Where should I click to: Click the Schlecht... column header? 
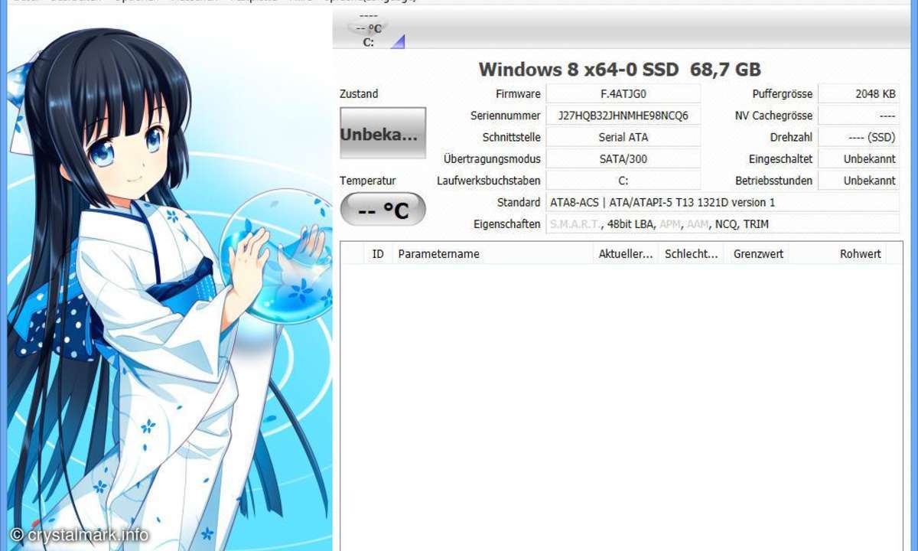[x=692, y=254]
